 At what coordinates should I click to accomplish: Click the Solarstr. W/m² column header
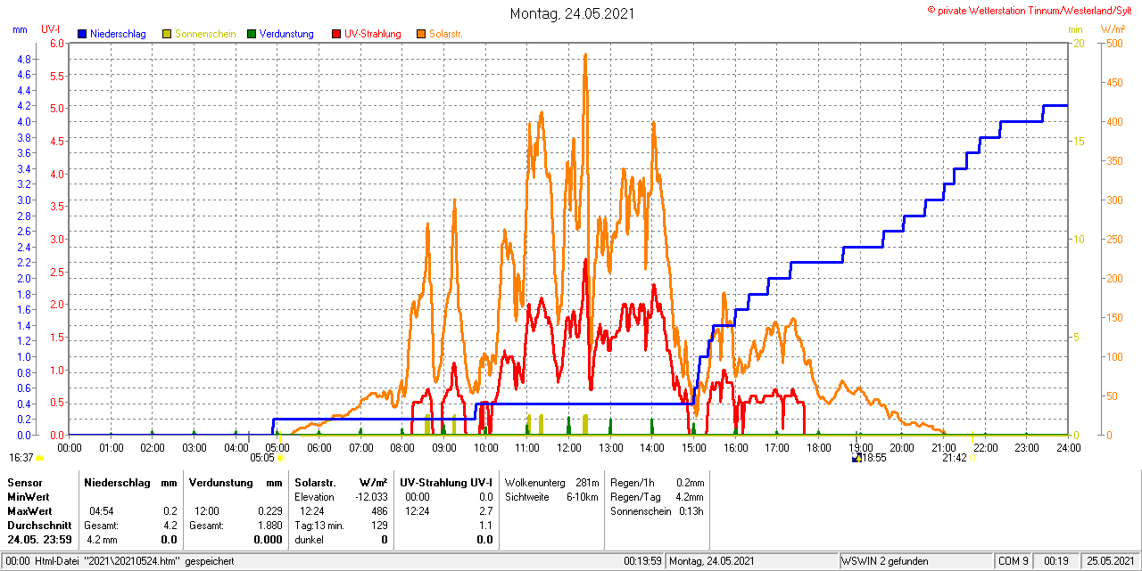tap(341, 482)
